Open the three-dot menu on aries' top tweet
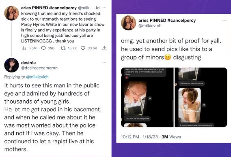This screenshot has width=231, height=157. pos(104,8)
